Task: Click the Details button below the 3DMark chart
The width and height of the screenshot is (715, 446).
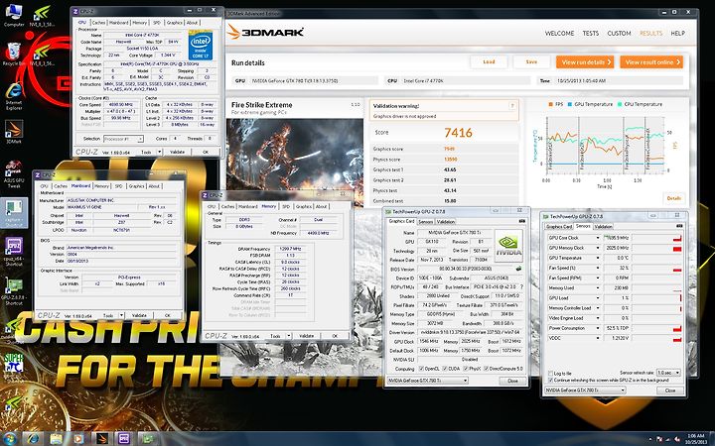Action: coord(674,198)
